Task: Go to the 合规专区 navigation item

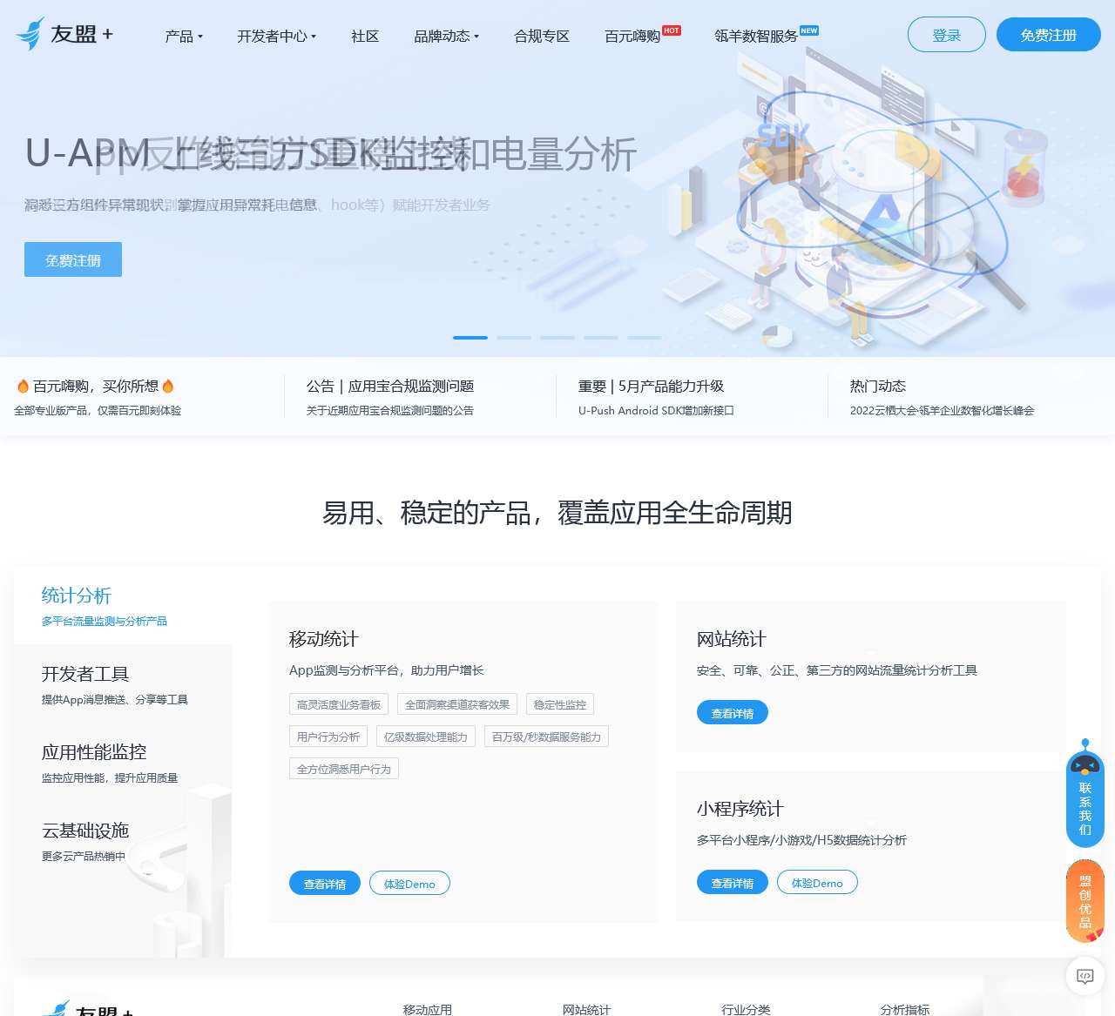Action: click(542, 36)
